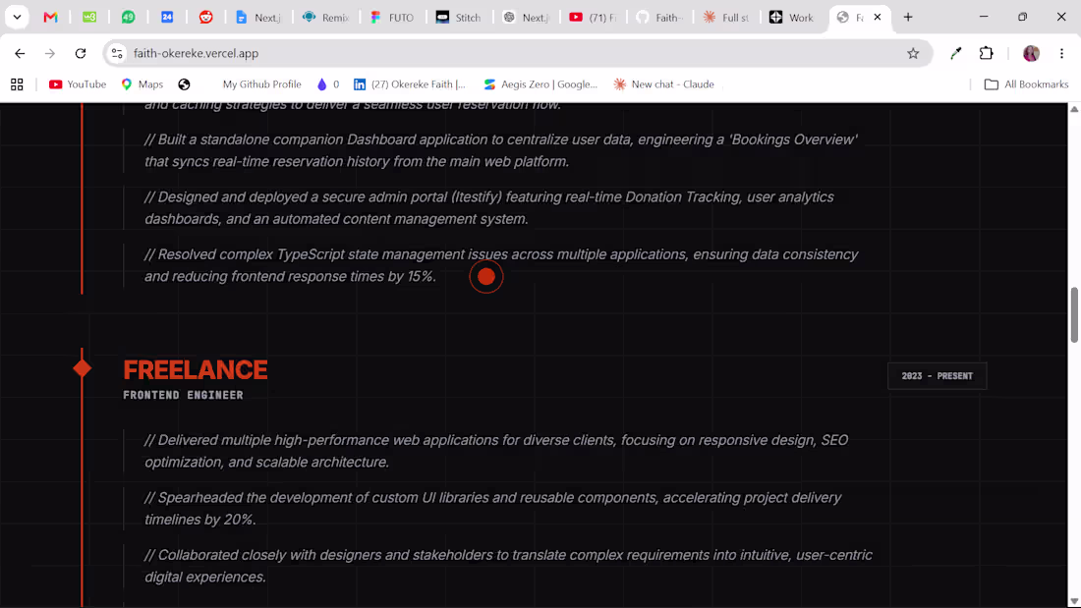Click the custom UI libraries bullet
The width and height of the screenshot is (1081, 608).
click(493, 509)
